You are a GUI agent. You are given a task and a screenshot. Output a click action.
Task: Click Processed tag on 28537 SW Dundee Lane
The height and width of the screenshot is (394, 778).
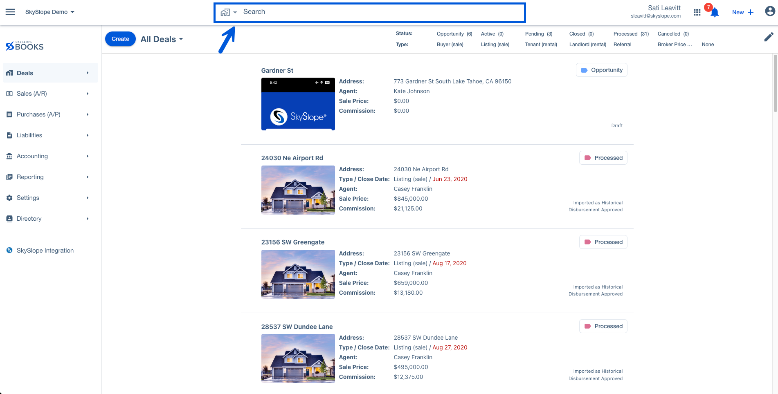(x=603, y=326)
